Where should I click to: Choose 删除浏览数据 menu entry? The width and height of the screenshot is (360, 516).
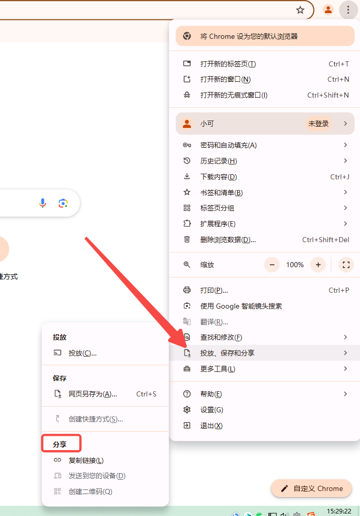pos(265,240)
